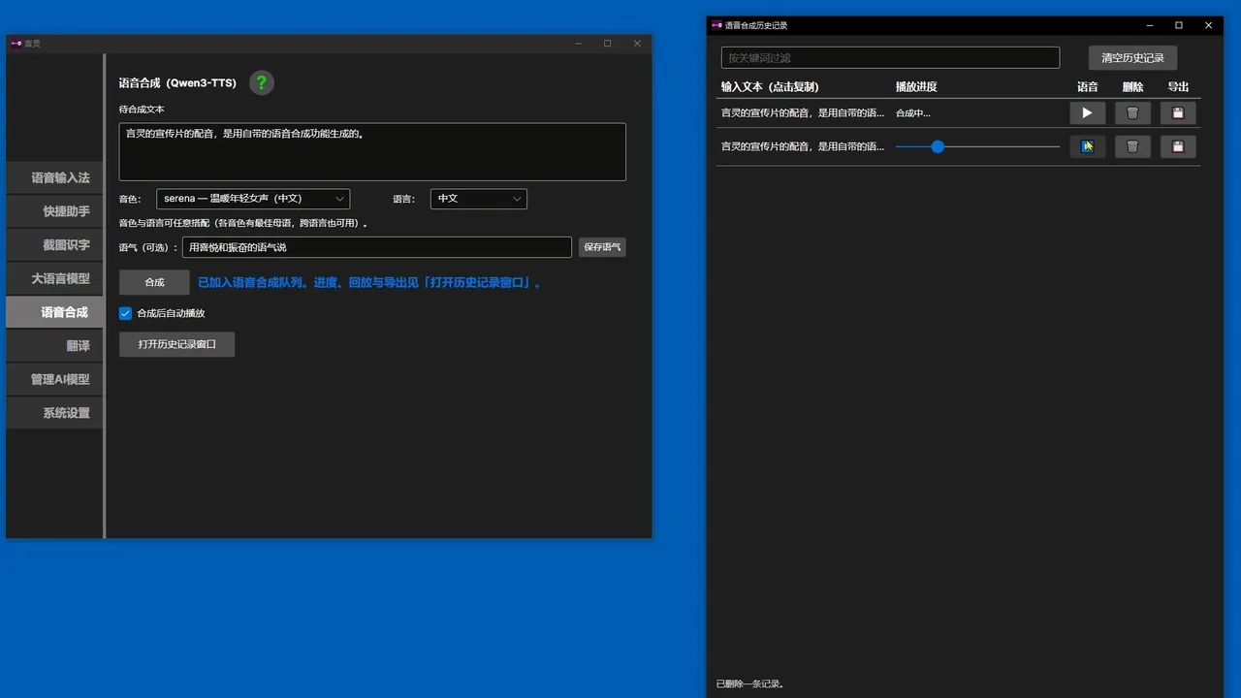This screenshot has height=698, width=1241.
Task: Open the 截图识字 tab
Action: click(54, 245)
